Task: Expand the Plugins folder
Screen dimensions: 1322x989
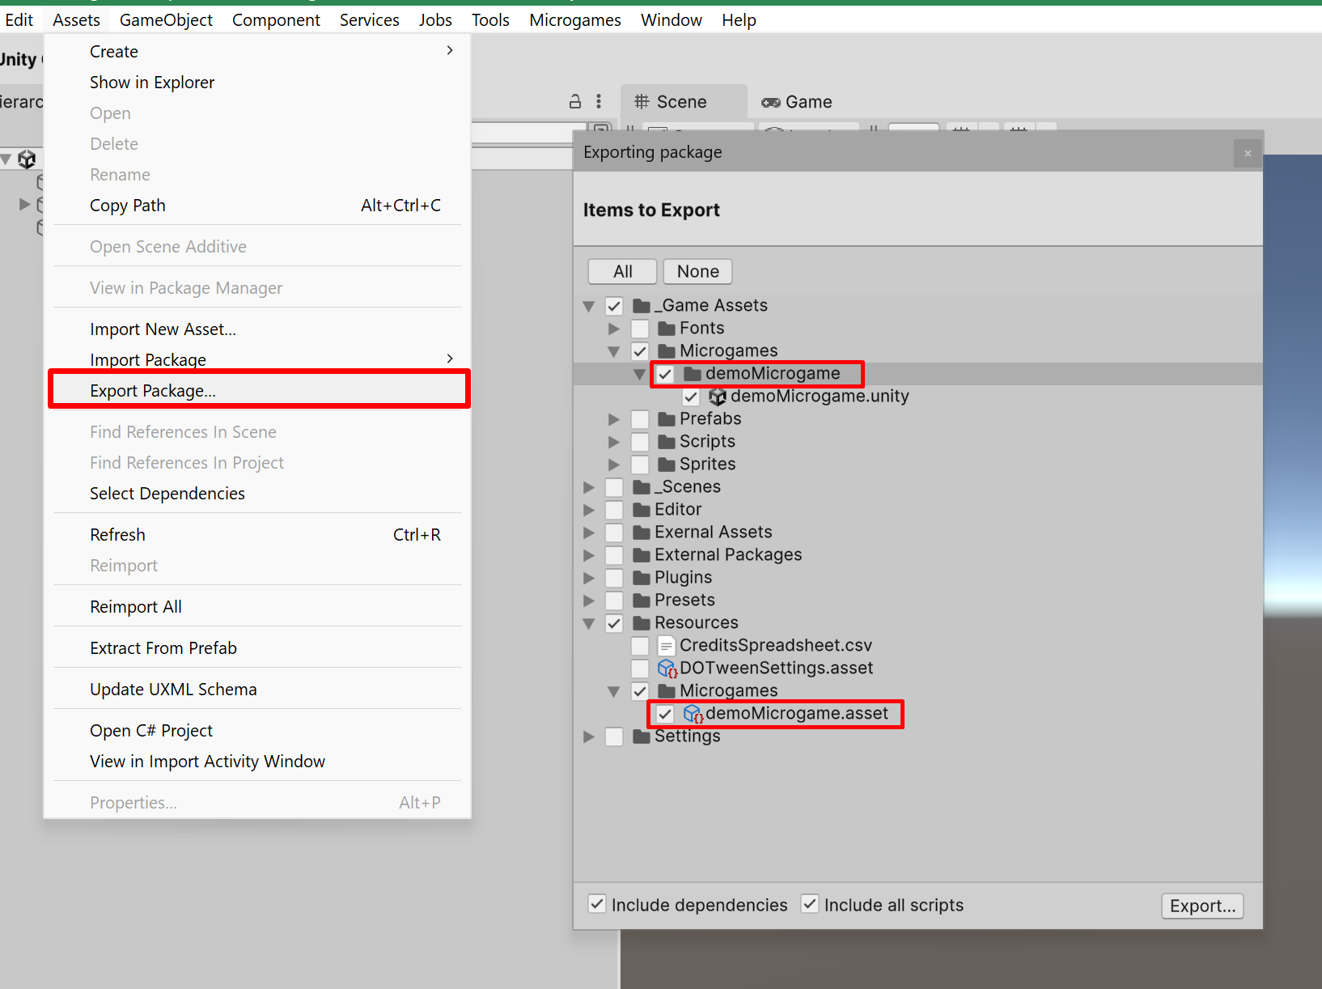Action: [589, 578]
